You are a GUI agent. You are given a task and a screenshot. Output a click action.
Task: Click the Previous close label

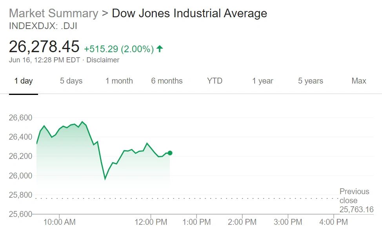[x=354, y=196]
